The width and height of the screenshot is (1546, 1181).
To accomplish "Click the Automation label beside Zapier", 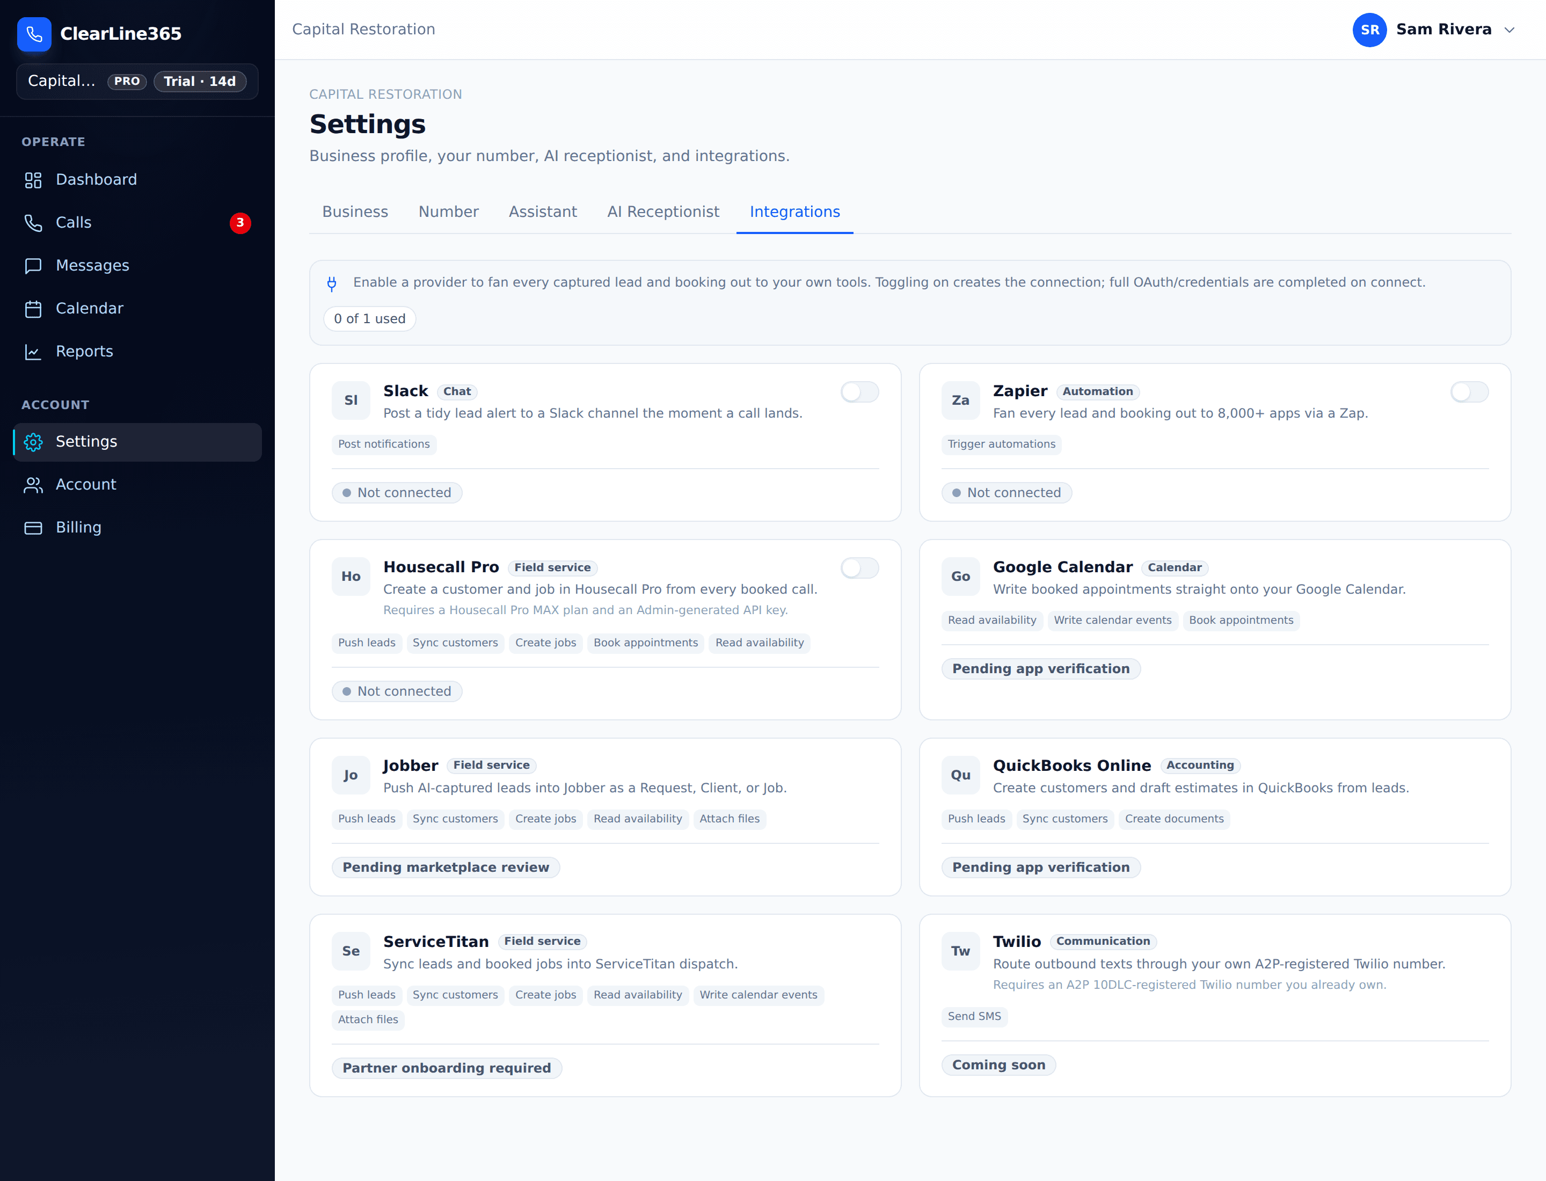I will coord(1097,391).
